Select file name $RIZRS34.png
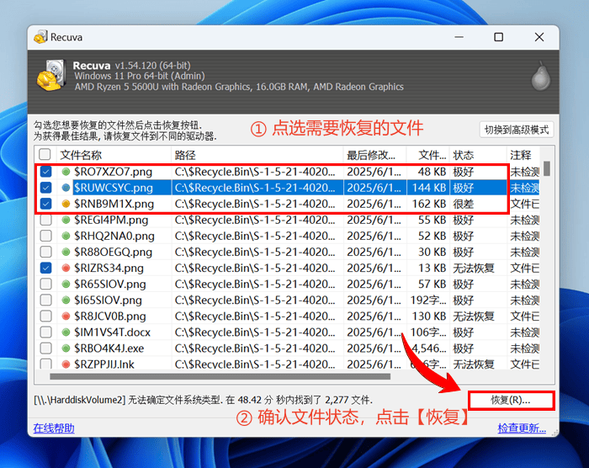The width and height of the screenshot is (589, 468). (109, 268)
